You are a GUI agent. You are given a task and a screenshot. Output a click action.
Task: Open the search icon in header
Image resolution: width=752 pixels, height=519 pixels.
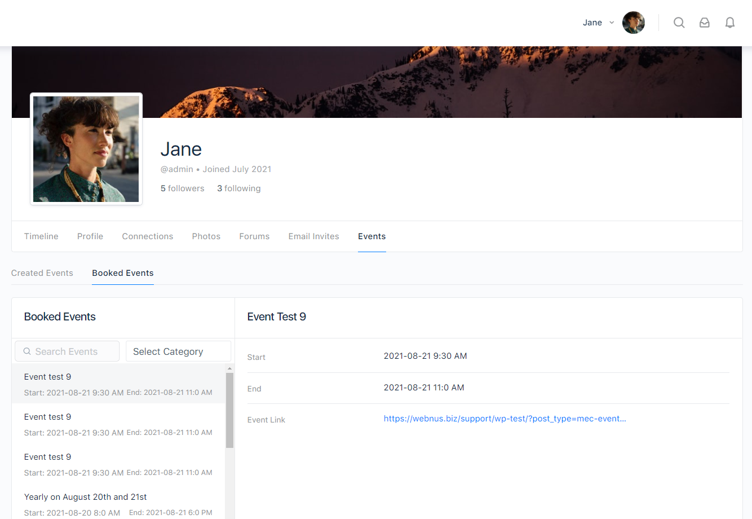click(x=679, y=23)
